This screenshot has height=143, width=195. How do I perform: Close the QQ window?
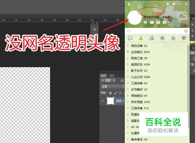pyautogui.click(x=186, y=4)
